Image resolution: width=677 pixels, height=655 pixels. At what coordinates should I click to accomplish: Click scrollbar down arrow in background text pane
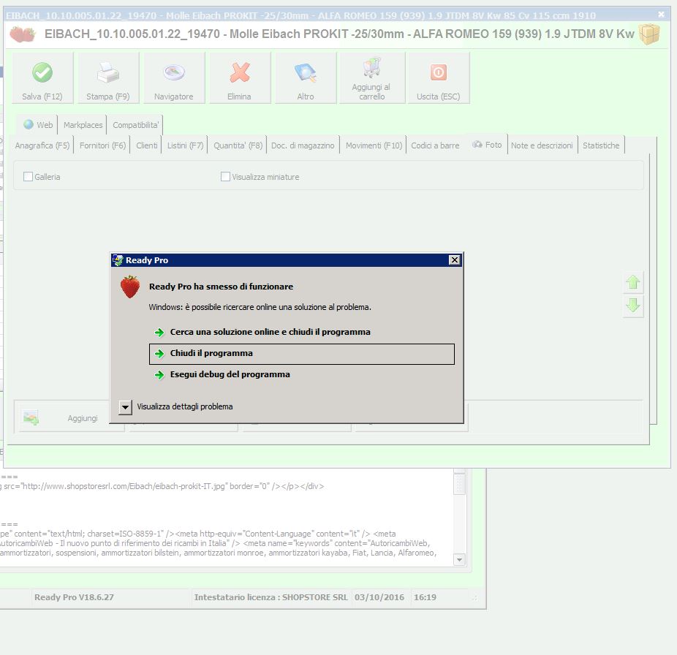(x=459, y=559)
